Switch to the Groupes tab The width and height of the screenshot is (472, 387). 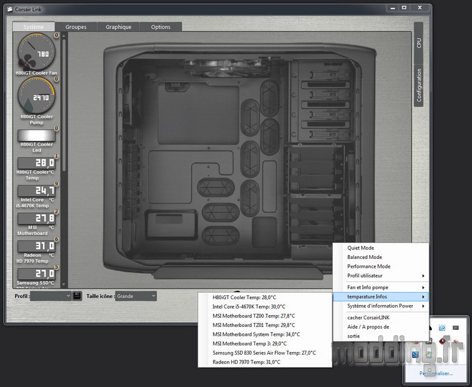pos(76,27)
